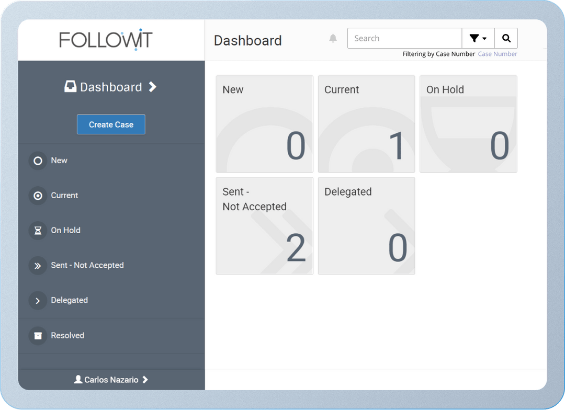Viewport: 565px width, 410px height.
Task: Click the New circle icon in sidebar
Action: pyautogui.click(x=38, y=161)
